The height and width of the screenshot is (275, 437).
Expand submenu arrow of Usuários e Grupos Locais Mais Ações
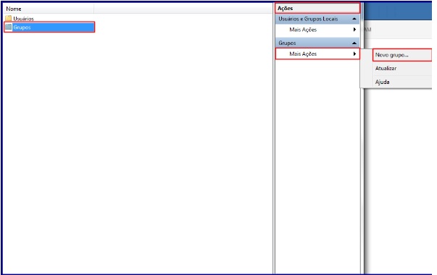[354, 30]
